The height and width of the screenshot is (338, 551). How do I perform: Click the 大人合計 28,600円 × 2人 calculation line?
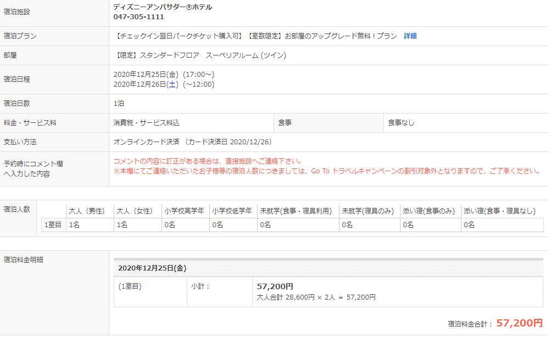coord(316,297)
